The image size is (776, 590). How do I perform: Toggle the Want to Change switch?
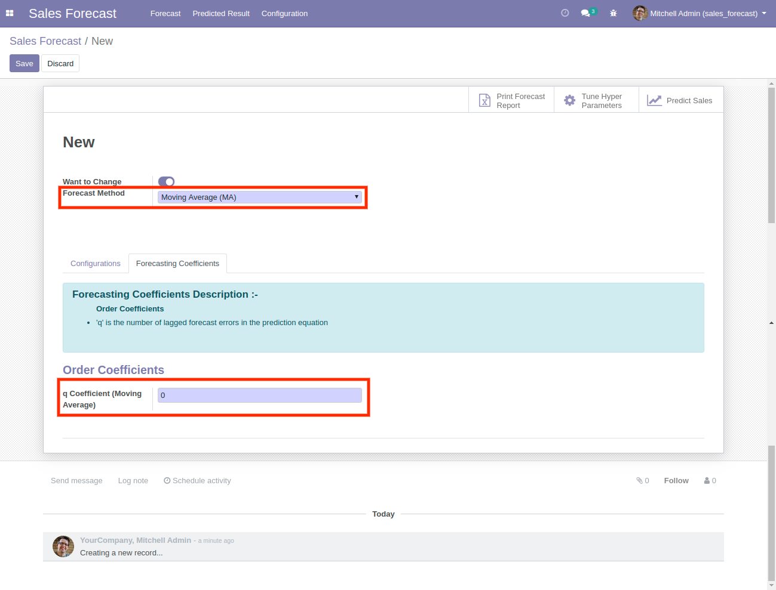166,181
